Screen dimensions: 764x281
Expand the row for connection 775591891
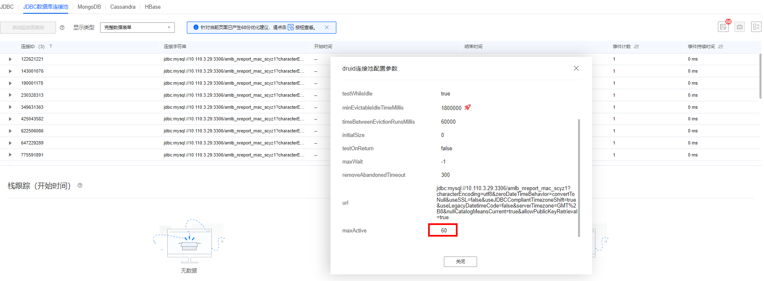(10, 155)
